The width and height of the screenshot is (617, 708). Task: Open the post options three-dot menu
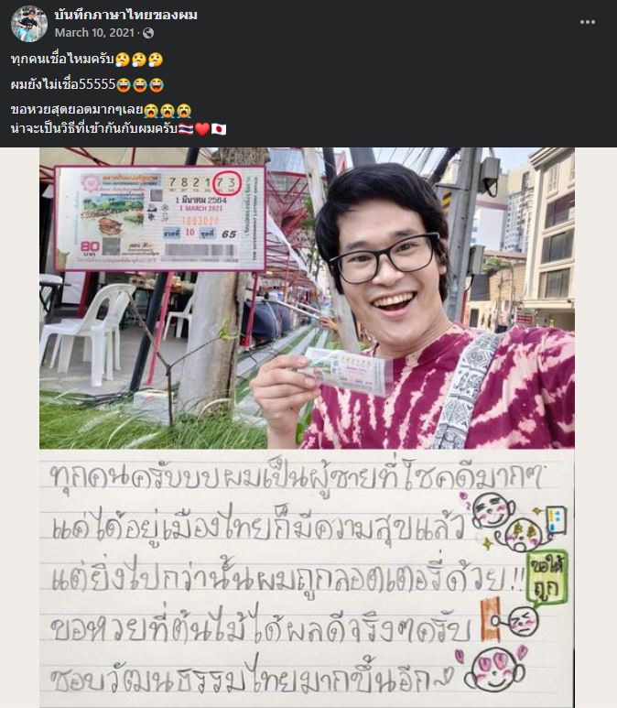click(x=587, y=22)
